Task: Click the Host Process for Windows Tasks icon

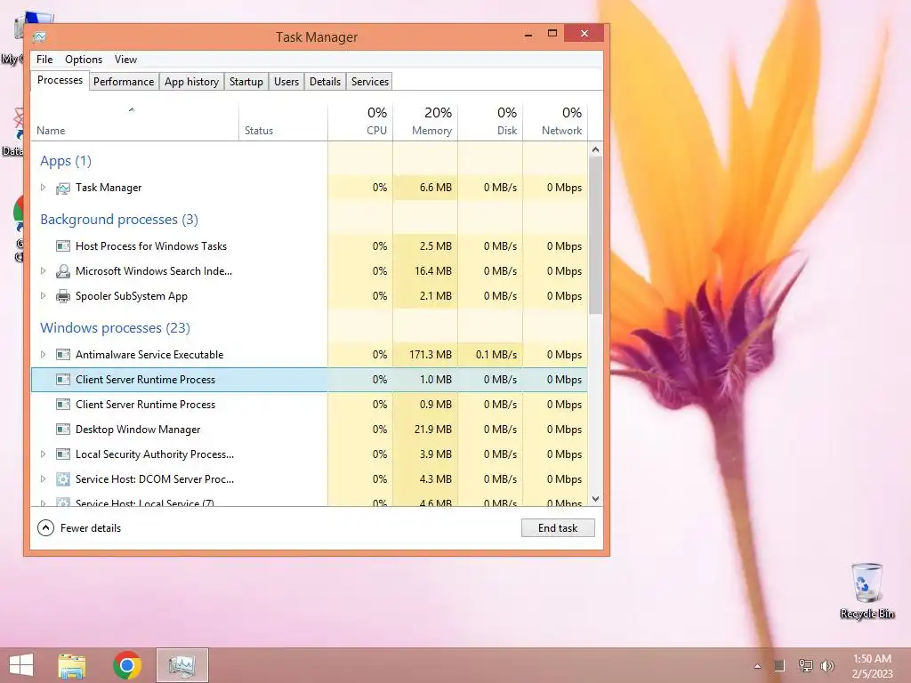Action: (63, 246)
